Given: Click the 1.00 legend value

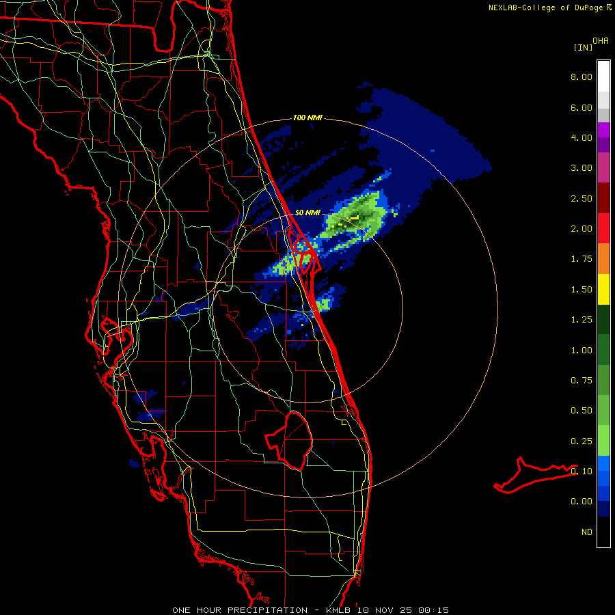Looking at the screenshot, I should coord(582,351).
